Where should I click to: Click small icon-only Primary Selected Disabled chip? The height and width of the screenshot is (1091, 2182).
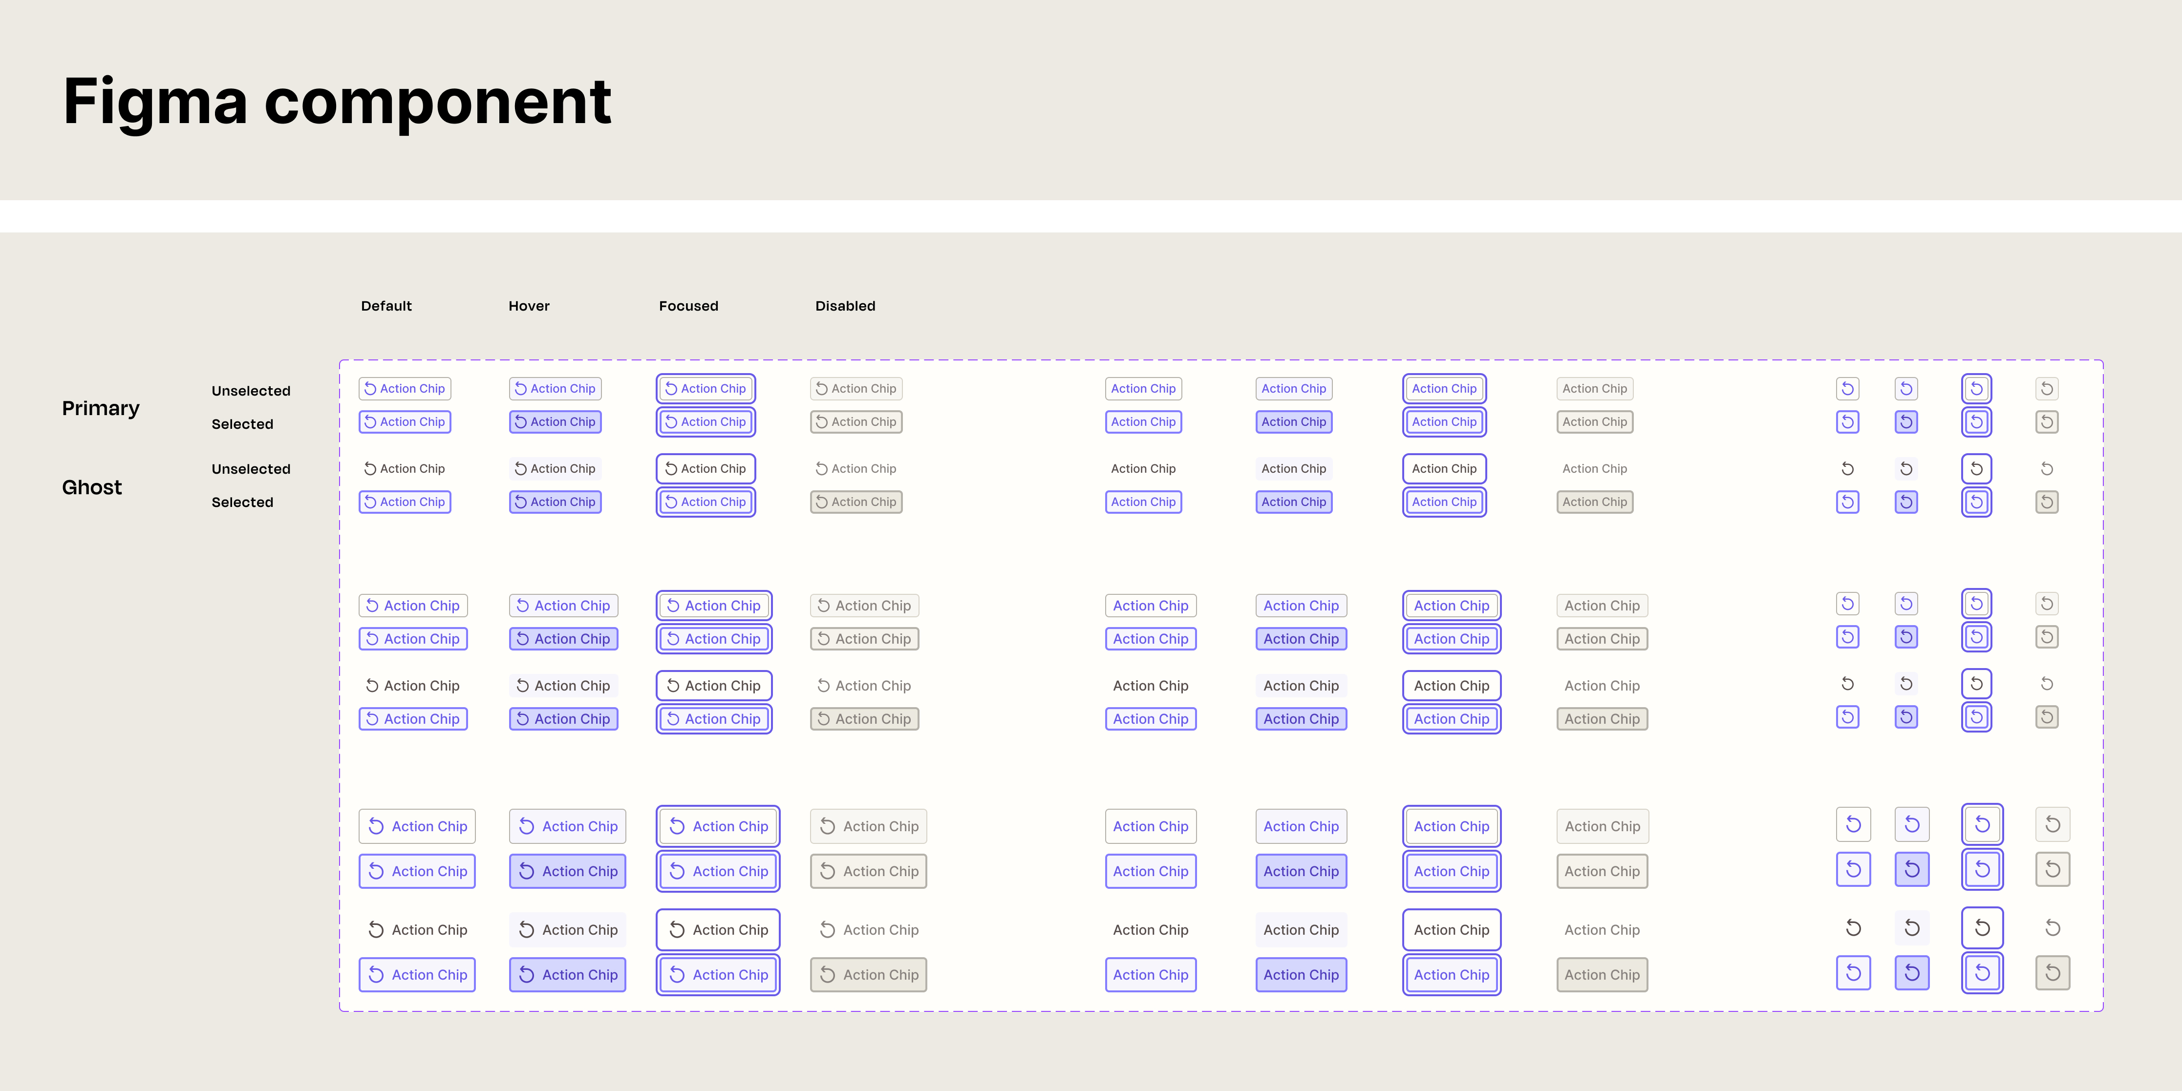coord(2047,421)
